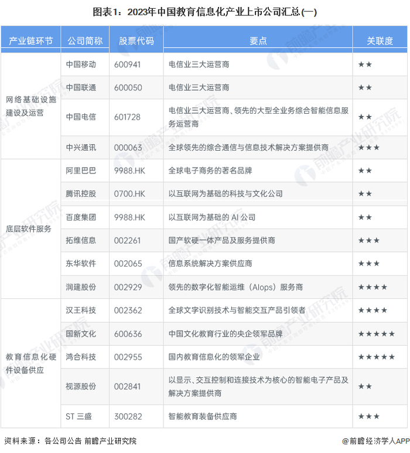This screenshot has height=453, width=410.
Task: Click company name '国新文化'
Action: [x=81, y=334]
